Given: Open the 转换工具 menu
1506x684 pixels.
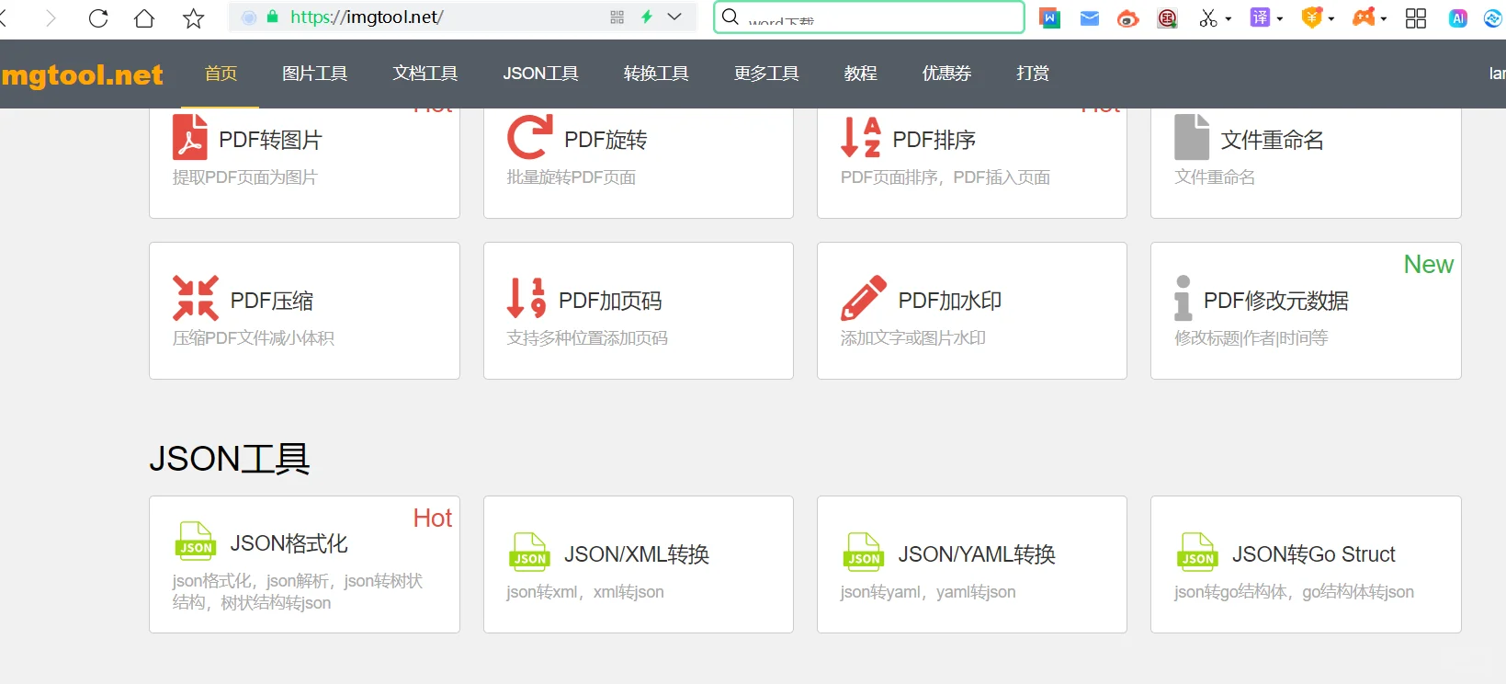Looking at the screenshot, I should pyautogui.click(x=656, y=74).
